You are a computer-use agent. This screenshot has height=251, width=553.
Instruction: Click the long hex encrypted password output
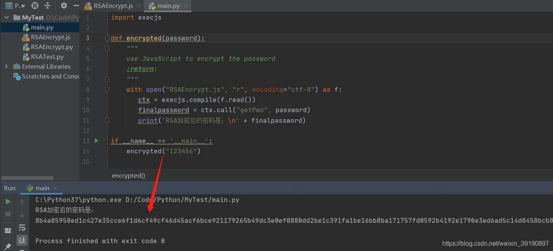pyautogui.click(x=294, y=220)
